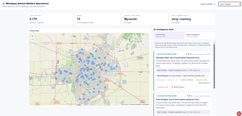Click the Point Douglas Below Seasonal Norm badge
242x116 pixels.
click(167, 96)
